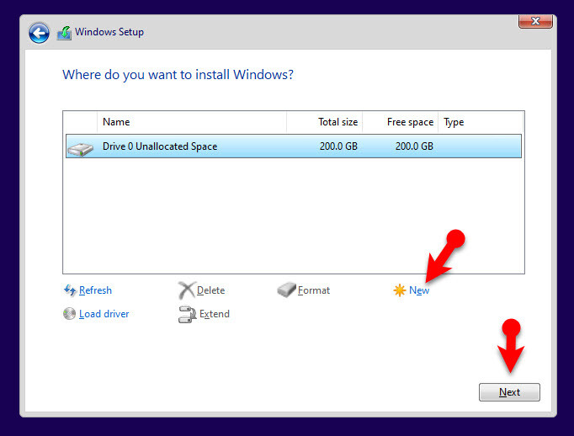This screenshot has height=436, width=574.
Task: Click the Extend link
Action: click(x=215, y=314)
